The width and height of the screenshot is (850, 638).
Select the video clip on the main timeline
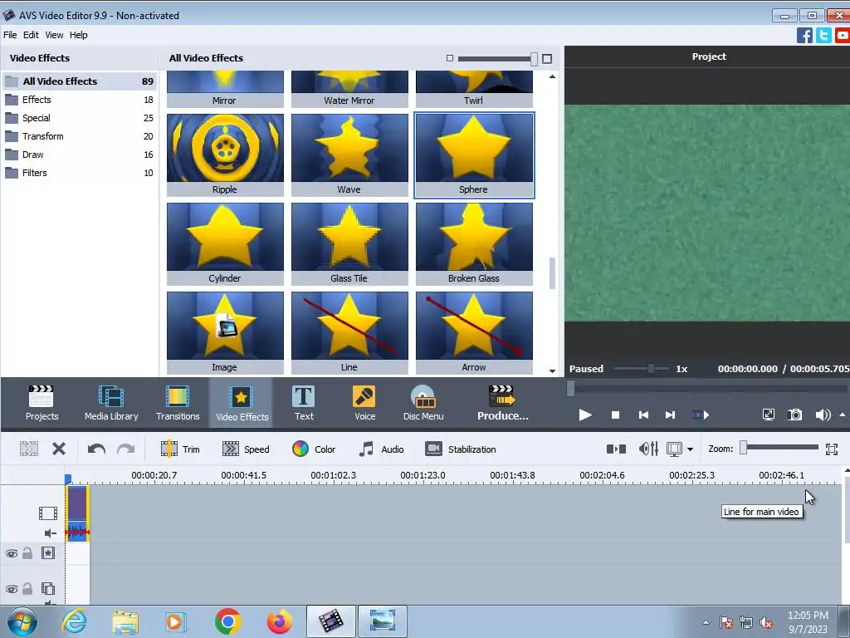(77, 513)
